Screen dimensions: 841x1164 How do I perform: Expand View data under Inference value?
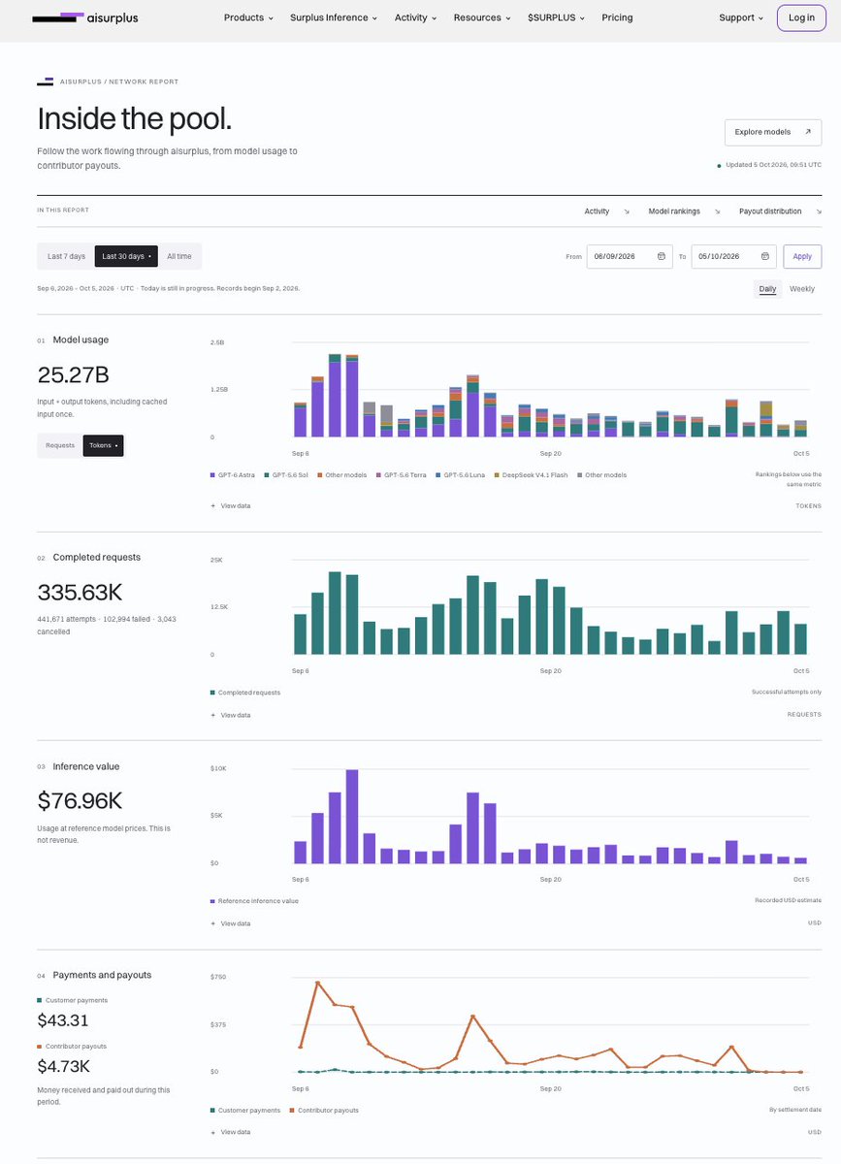(230, 923)
